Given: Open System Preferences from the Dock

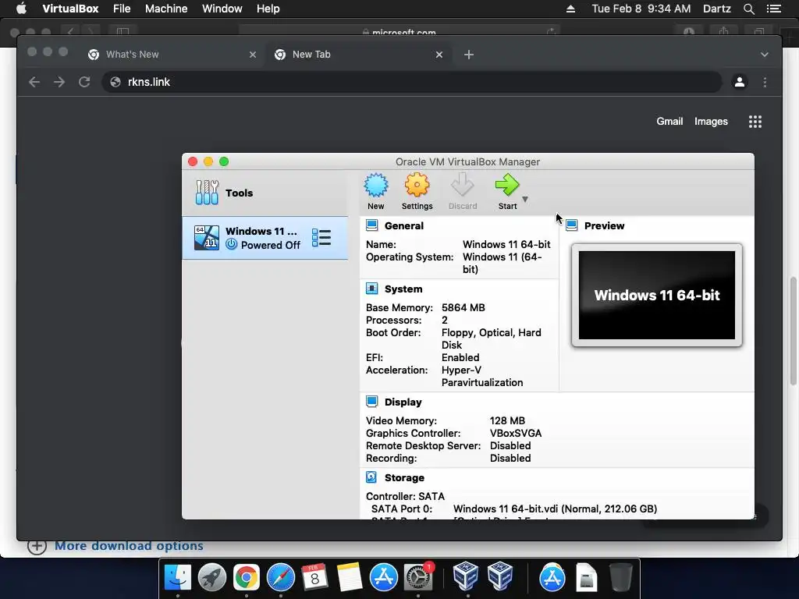Looking at the screenshot, I should 418,578.
